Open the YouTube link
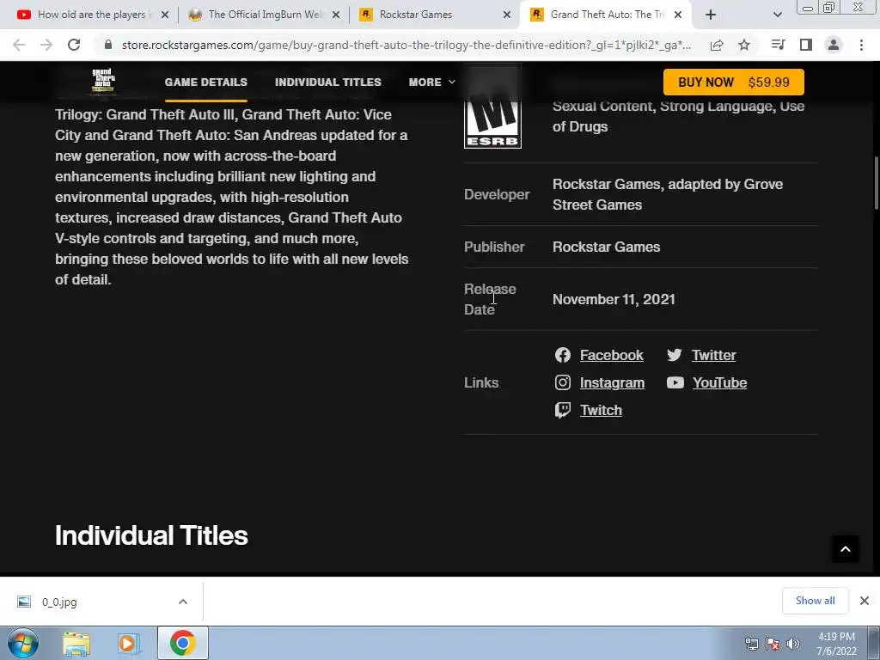880x660 pixels. [x=719, y=382]
